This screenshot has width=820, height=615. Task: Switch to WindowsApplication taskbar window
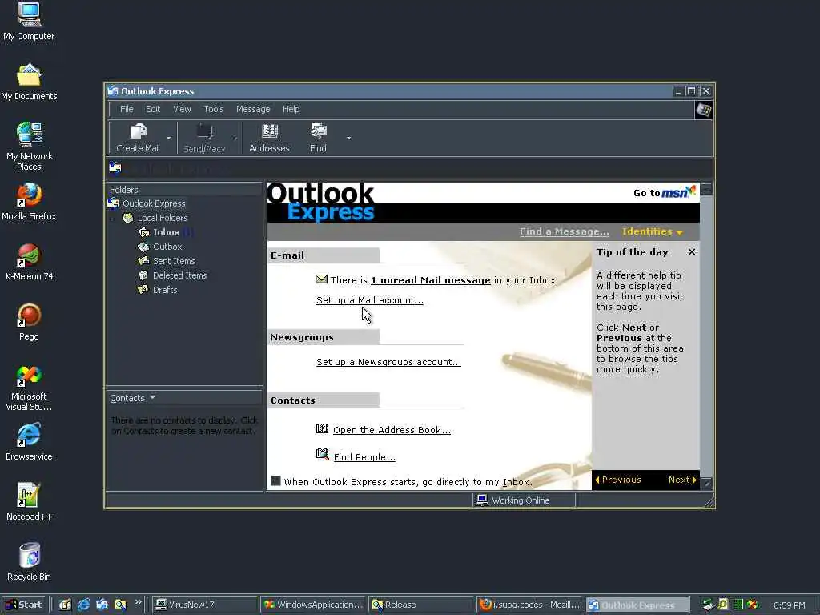click(313, 605)
